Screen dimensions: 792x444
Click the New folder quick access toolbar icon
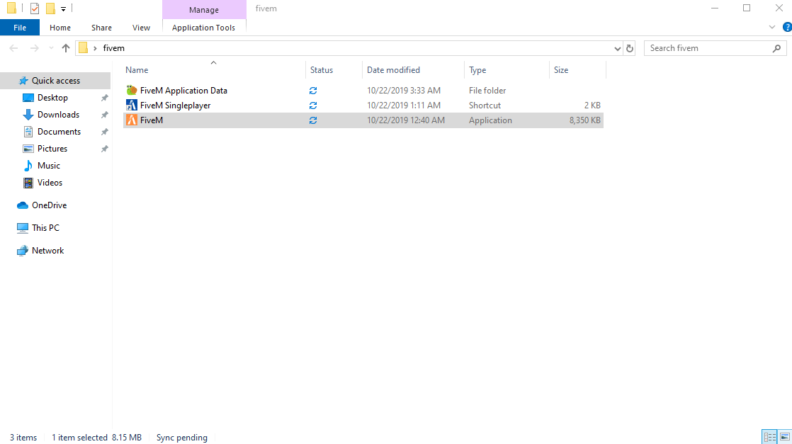[50, 8]
